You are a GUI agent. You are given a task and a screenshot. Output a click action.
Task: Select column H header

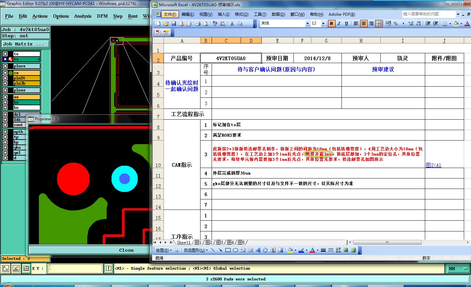pos(361,41)
